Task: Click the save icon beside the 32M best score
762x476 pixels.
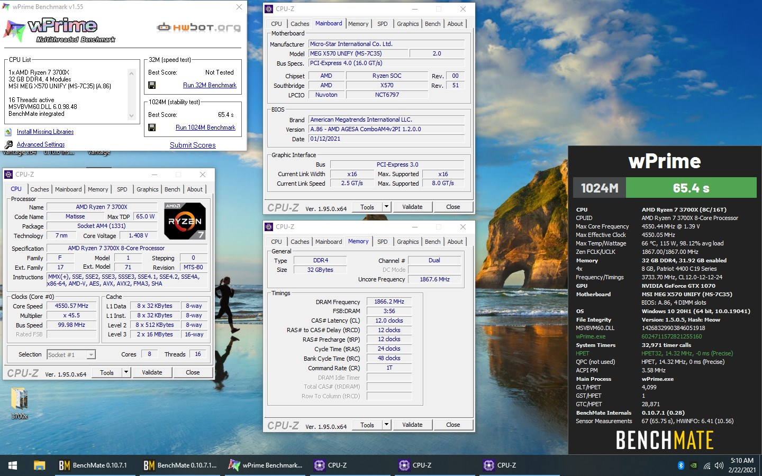Action: pyautogui.click(x=152, y=85)
